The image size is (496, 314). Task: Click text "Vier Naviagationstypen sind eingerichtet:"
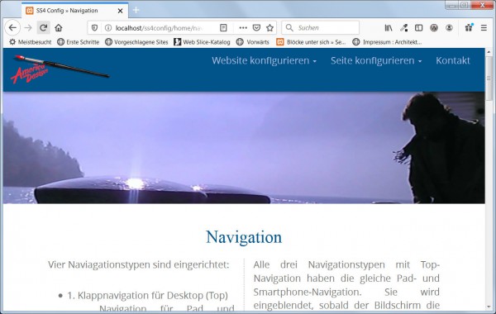(138, 264)
